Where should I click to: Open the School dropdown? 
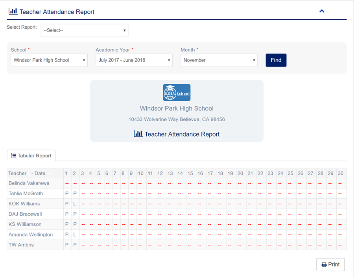pos(49,60)
